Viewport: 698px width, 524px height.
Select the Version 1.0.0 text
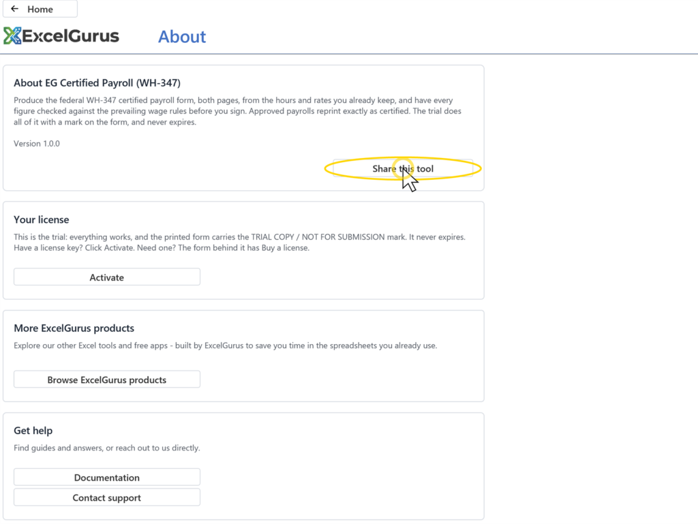coord(37,144)
